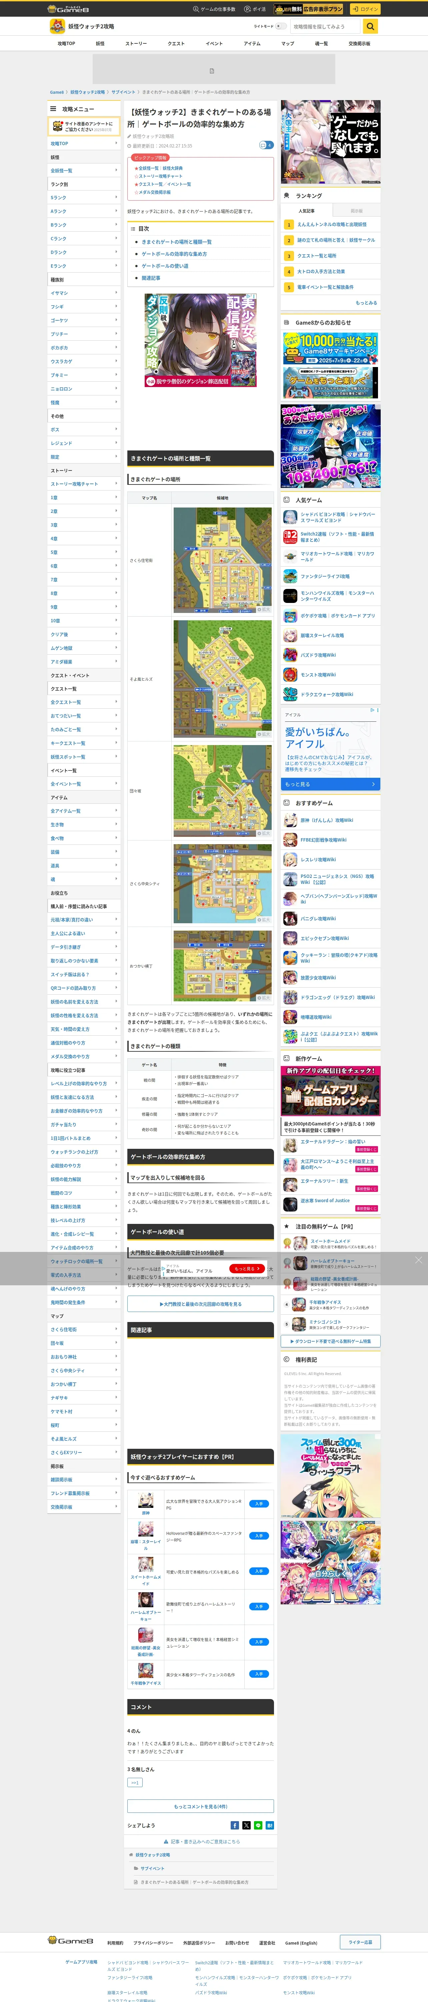This screenshot has width=428, height=2002.
Task: Open the イベント tab in the top navigation
Action: 214,43
